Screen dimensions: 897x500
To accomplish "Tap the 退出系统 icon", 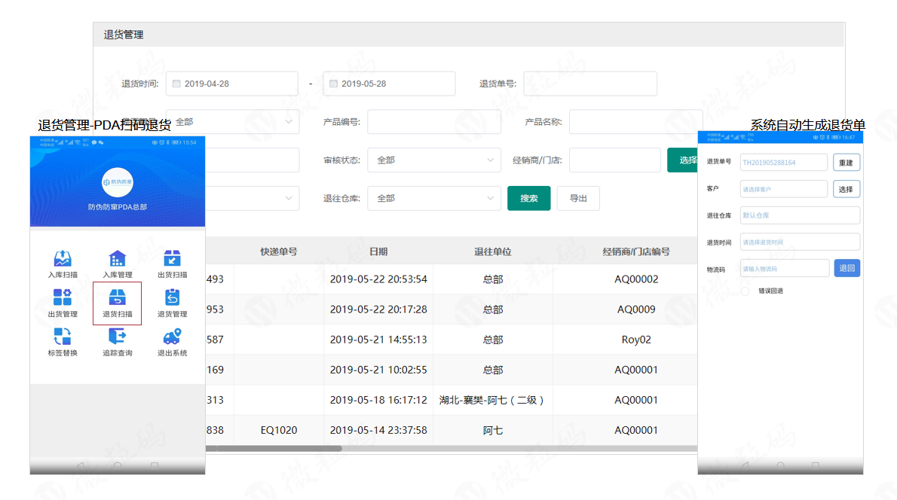I will (x=173, y=337).
